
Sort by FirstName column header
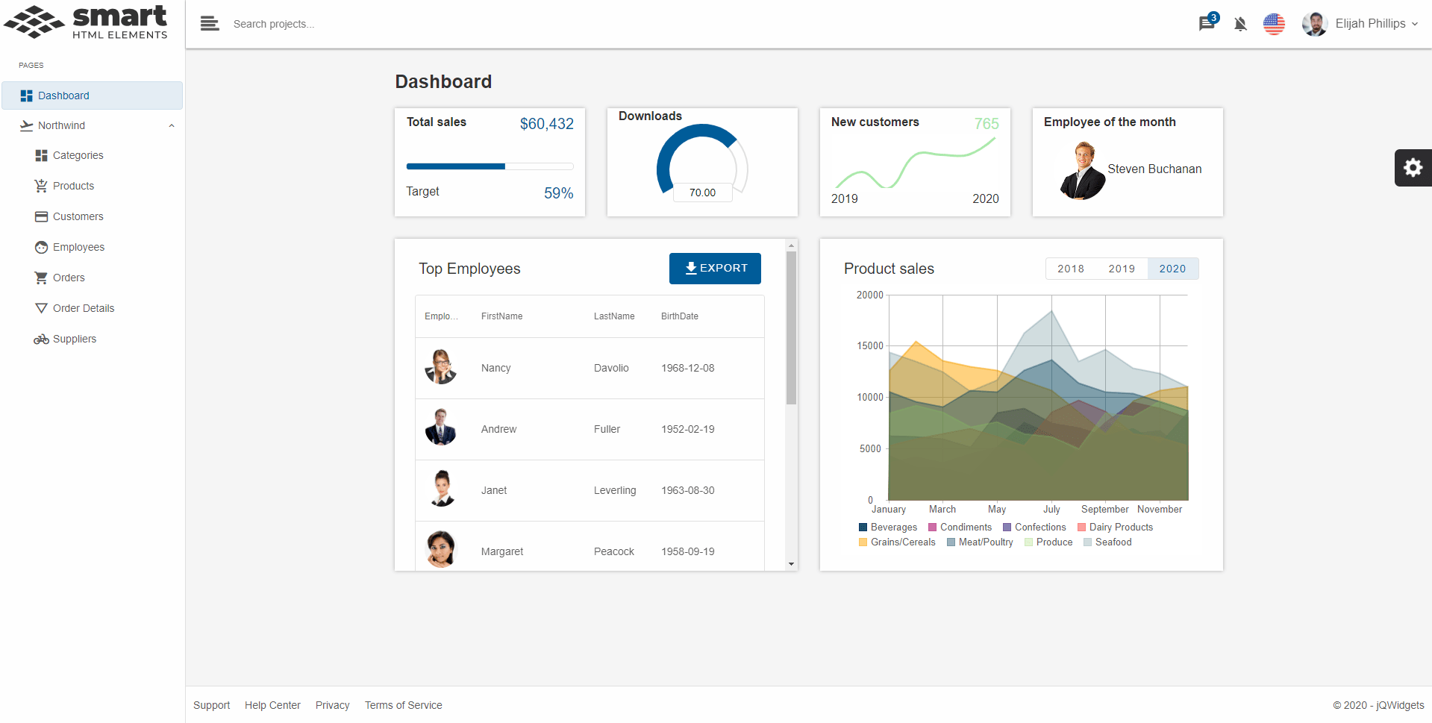501,316
